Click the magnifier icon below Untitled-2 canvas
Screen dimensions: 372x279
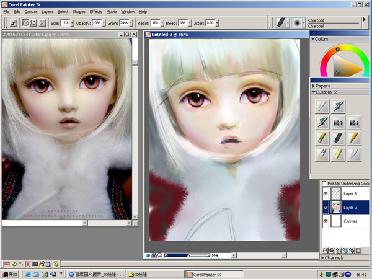click(160, 255)
